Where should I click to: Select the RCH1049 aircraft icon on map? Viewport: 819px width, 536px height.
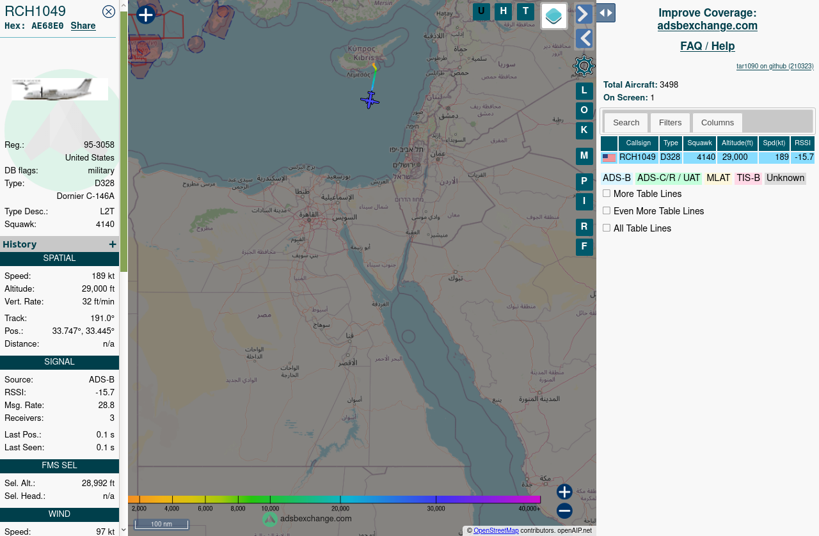(370, 100)
